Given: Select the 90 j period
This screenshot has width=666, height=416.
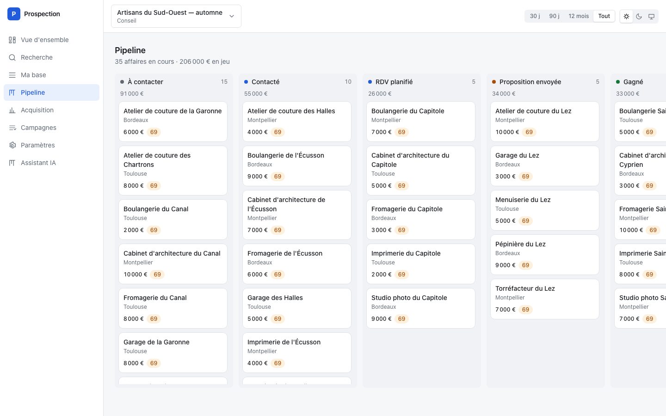Looking at the screenshot, I should pos(554,16).
